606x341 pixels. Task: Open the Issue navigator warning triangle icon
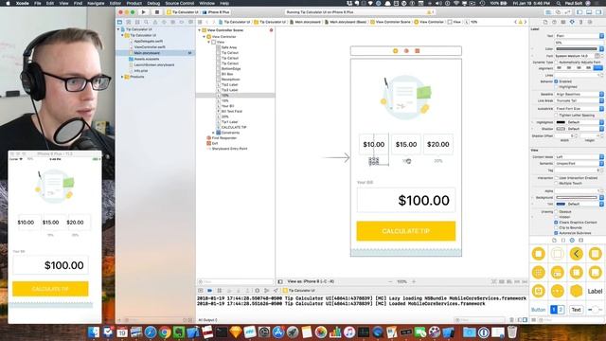[155, 22]
